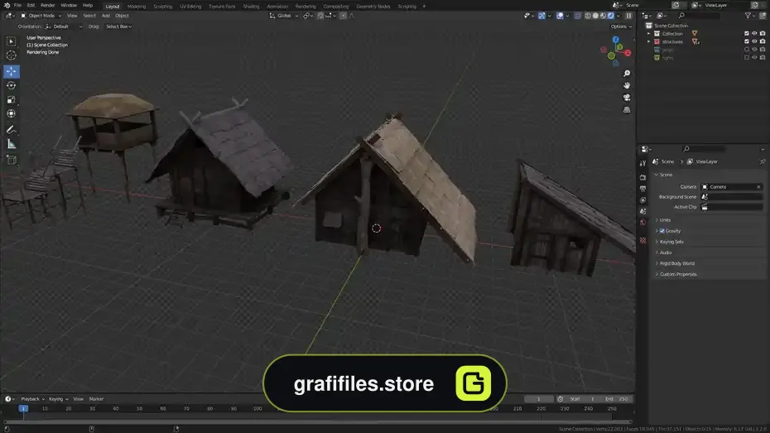Activate the Move tool
This screenshot has height=433, width=770.
coord(12,72)
